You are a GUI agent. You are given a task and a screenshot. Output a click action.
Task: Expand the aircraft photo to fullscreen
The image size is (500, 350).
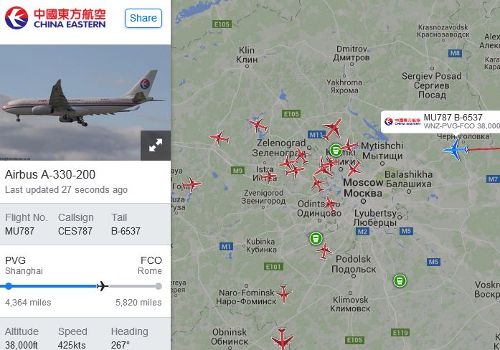tap(156, 146)
